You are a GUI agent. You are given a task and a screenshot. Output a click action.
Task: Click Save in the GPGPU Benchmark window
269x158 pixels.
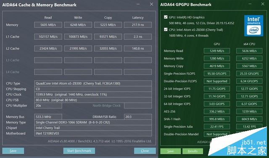pyautogui.click(x=171, y=151)
